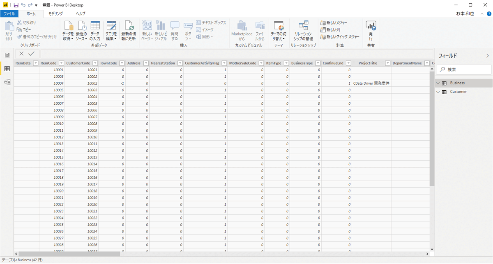The width and height of the screenshot is (493, 264).
Task: Click 新しいメジャー (New Measure) button
Action: (334, 23)
